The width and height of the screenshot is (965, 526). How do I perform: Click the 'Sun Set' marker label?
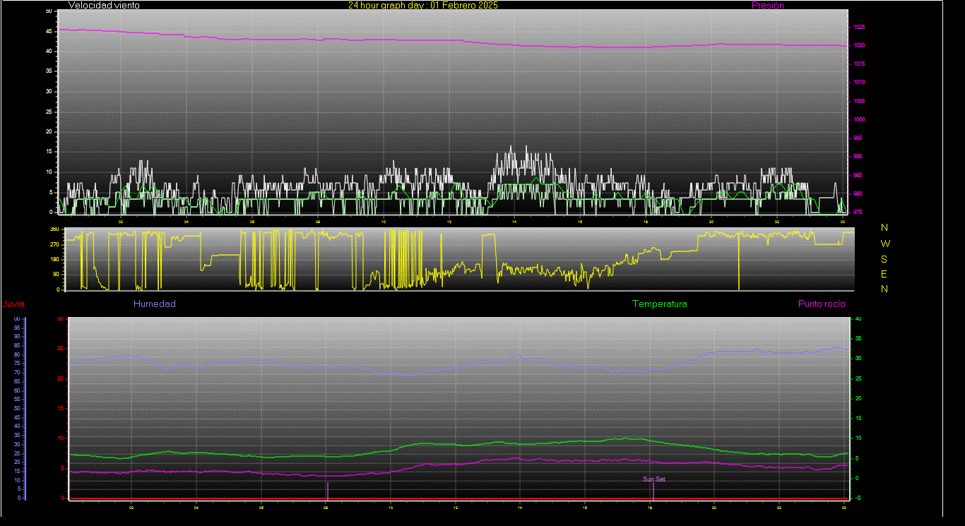click(x=653, y=479)
